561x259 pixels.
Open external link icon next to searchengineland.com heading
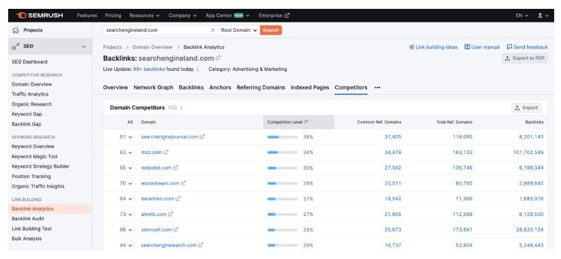coord(219,58)
